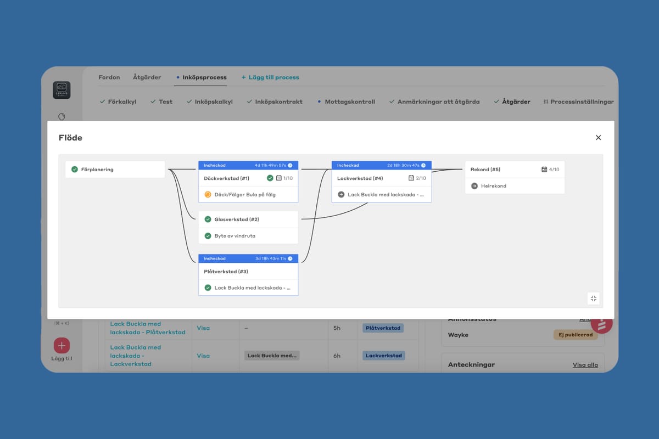Click arrow icon next to Helrekond
Image resolution: width=659 pixels, height=439 pixels.
[474, 186]
